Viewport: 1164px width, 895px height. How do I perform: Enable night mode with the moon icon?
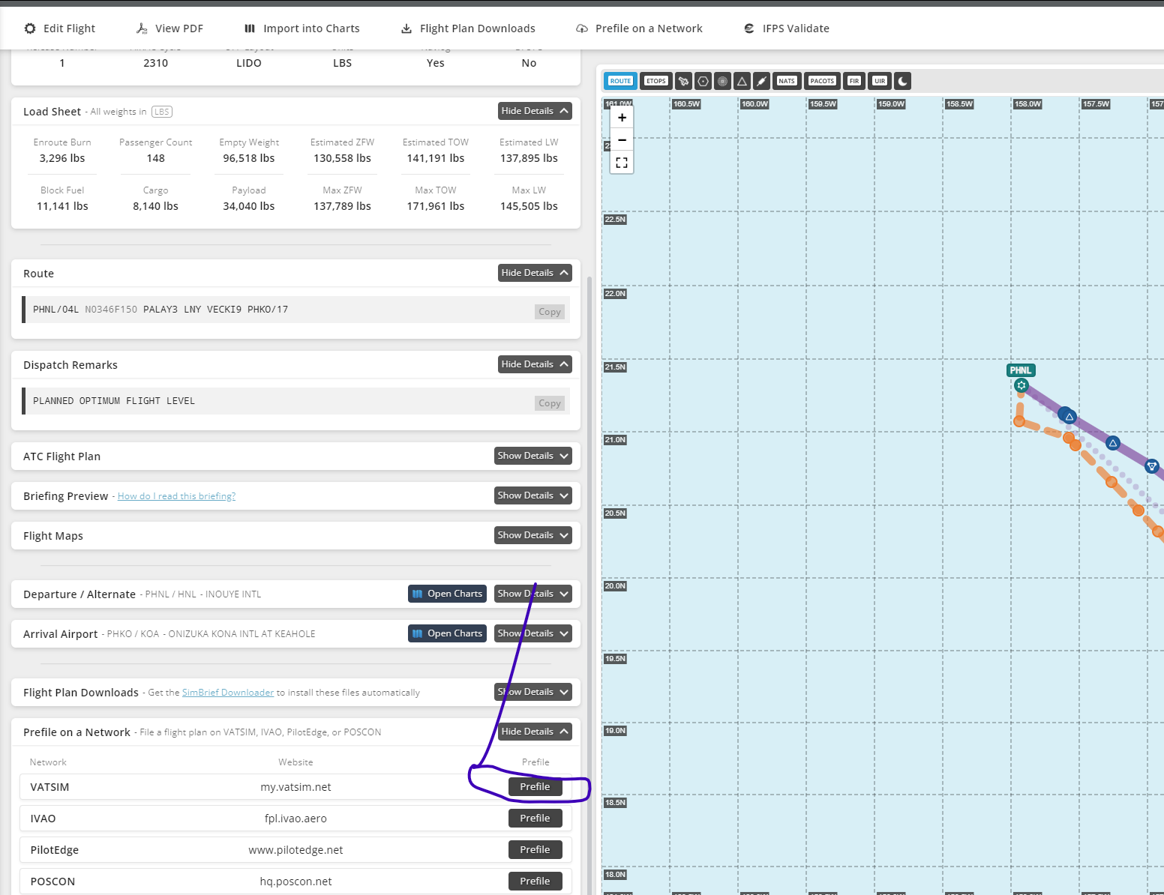click(901, 81)
